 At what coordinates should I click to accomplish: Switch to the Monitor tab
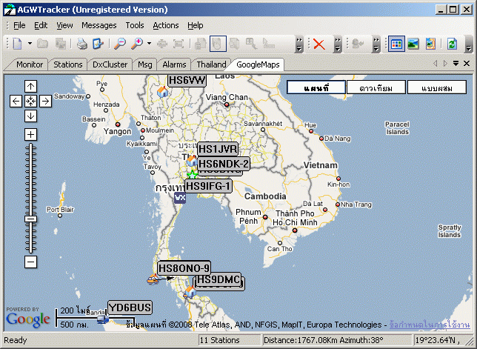click(30, 64)
